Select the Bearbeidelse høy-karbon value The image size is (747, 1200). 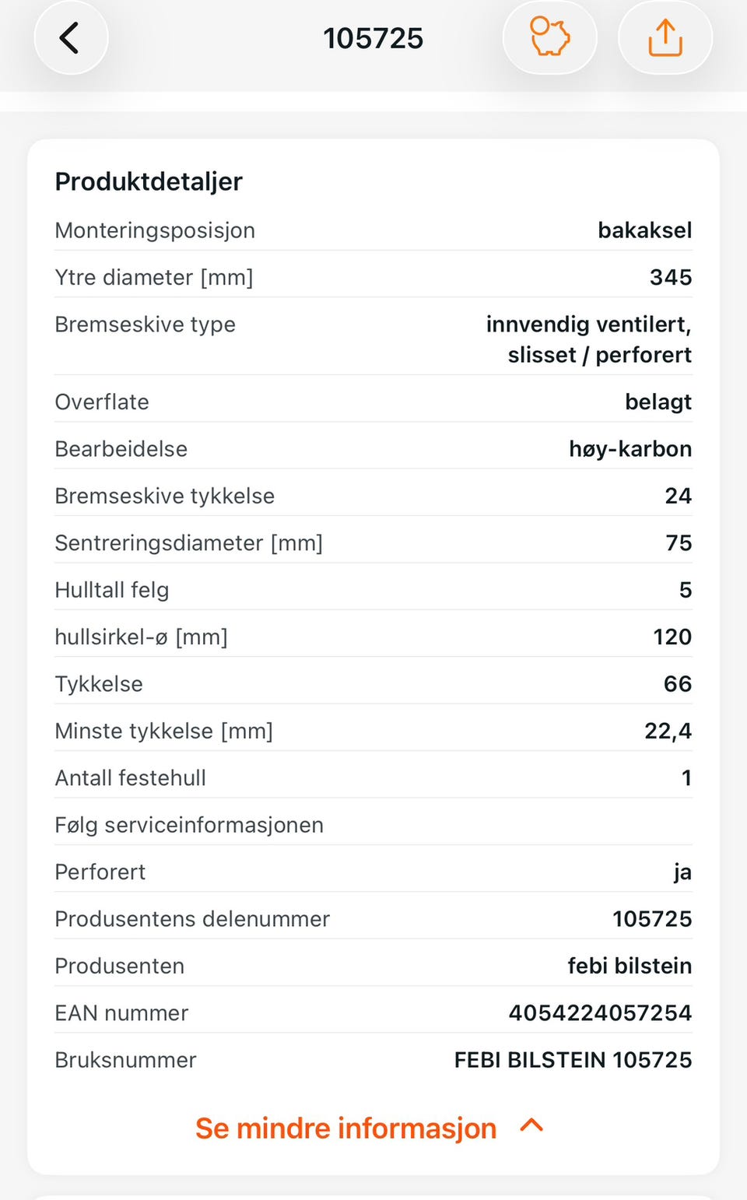tap(630, 449)
